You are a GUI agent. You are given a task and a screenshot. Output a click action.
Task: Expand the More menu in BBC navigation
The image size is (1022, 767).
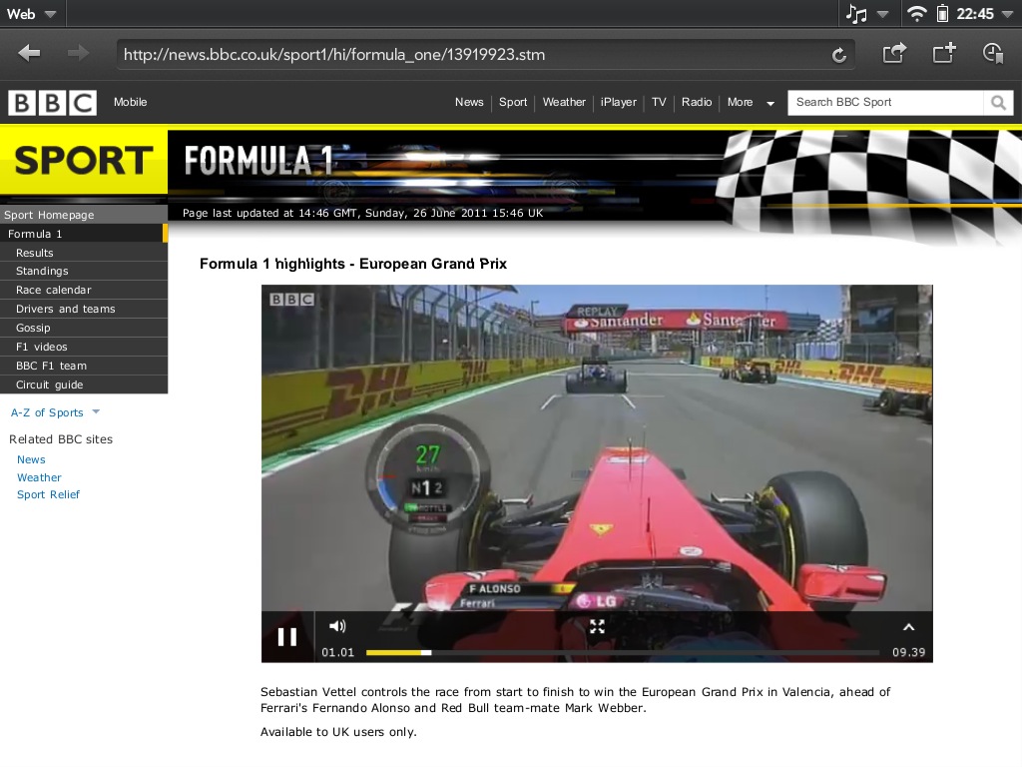click(751, 103)
